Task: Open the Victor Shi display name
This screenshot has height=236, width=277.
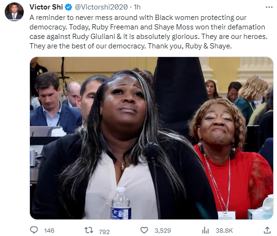Action: click(46, 7)
